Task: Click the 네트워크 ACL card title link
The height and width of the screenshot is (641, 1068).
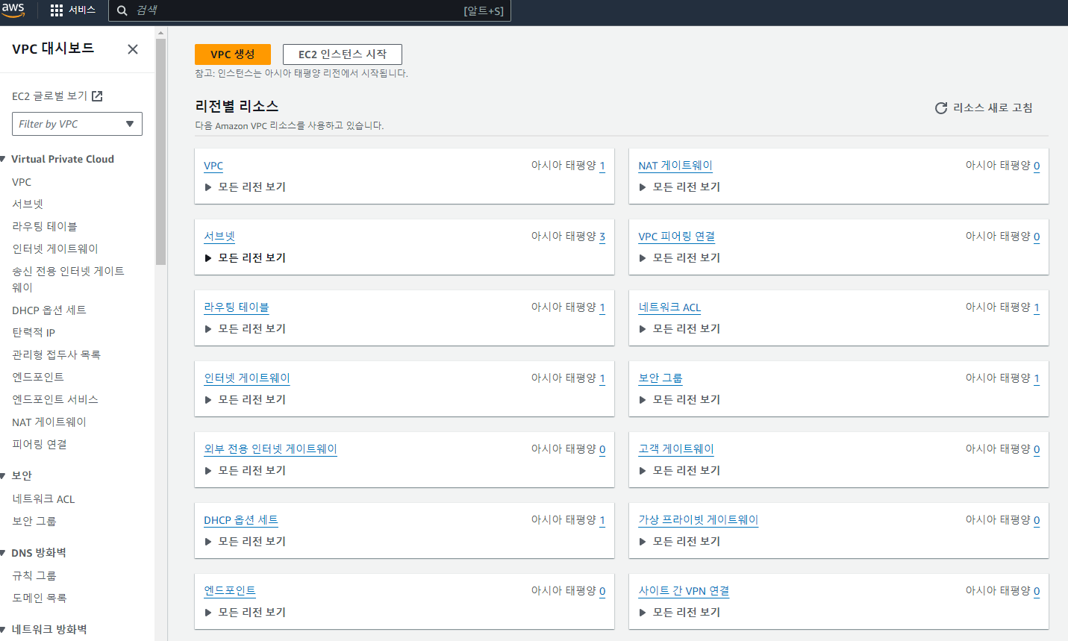Action: point(669,307)
